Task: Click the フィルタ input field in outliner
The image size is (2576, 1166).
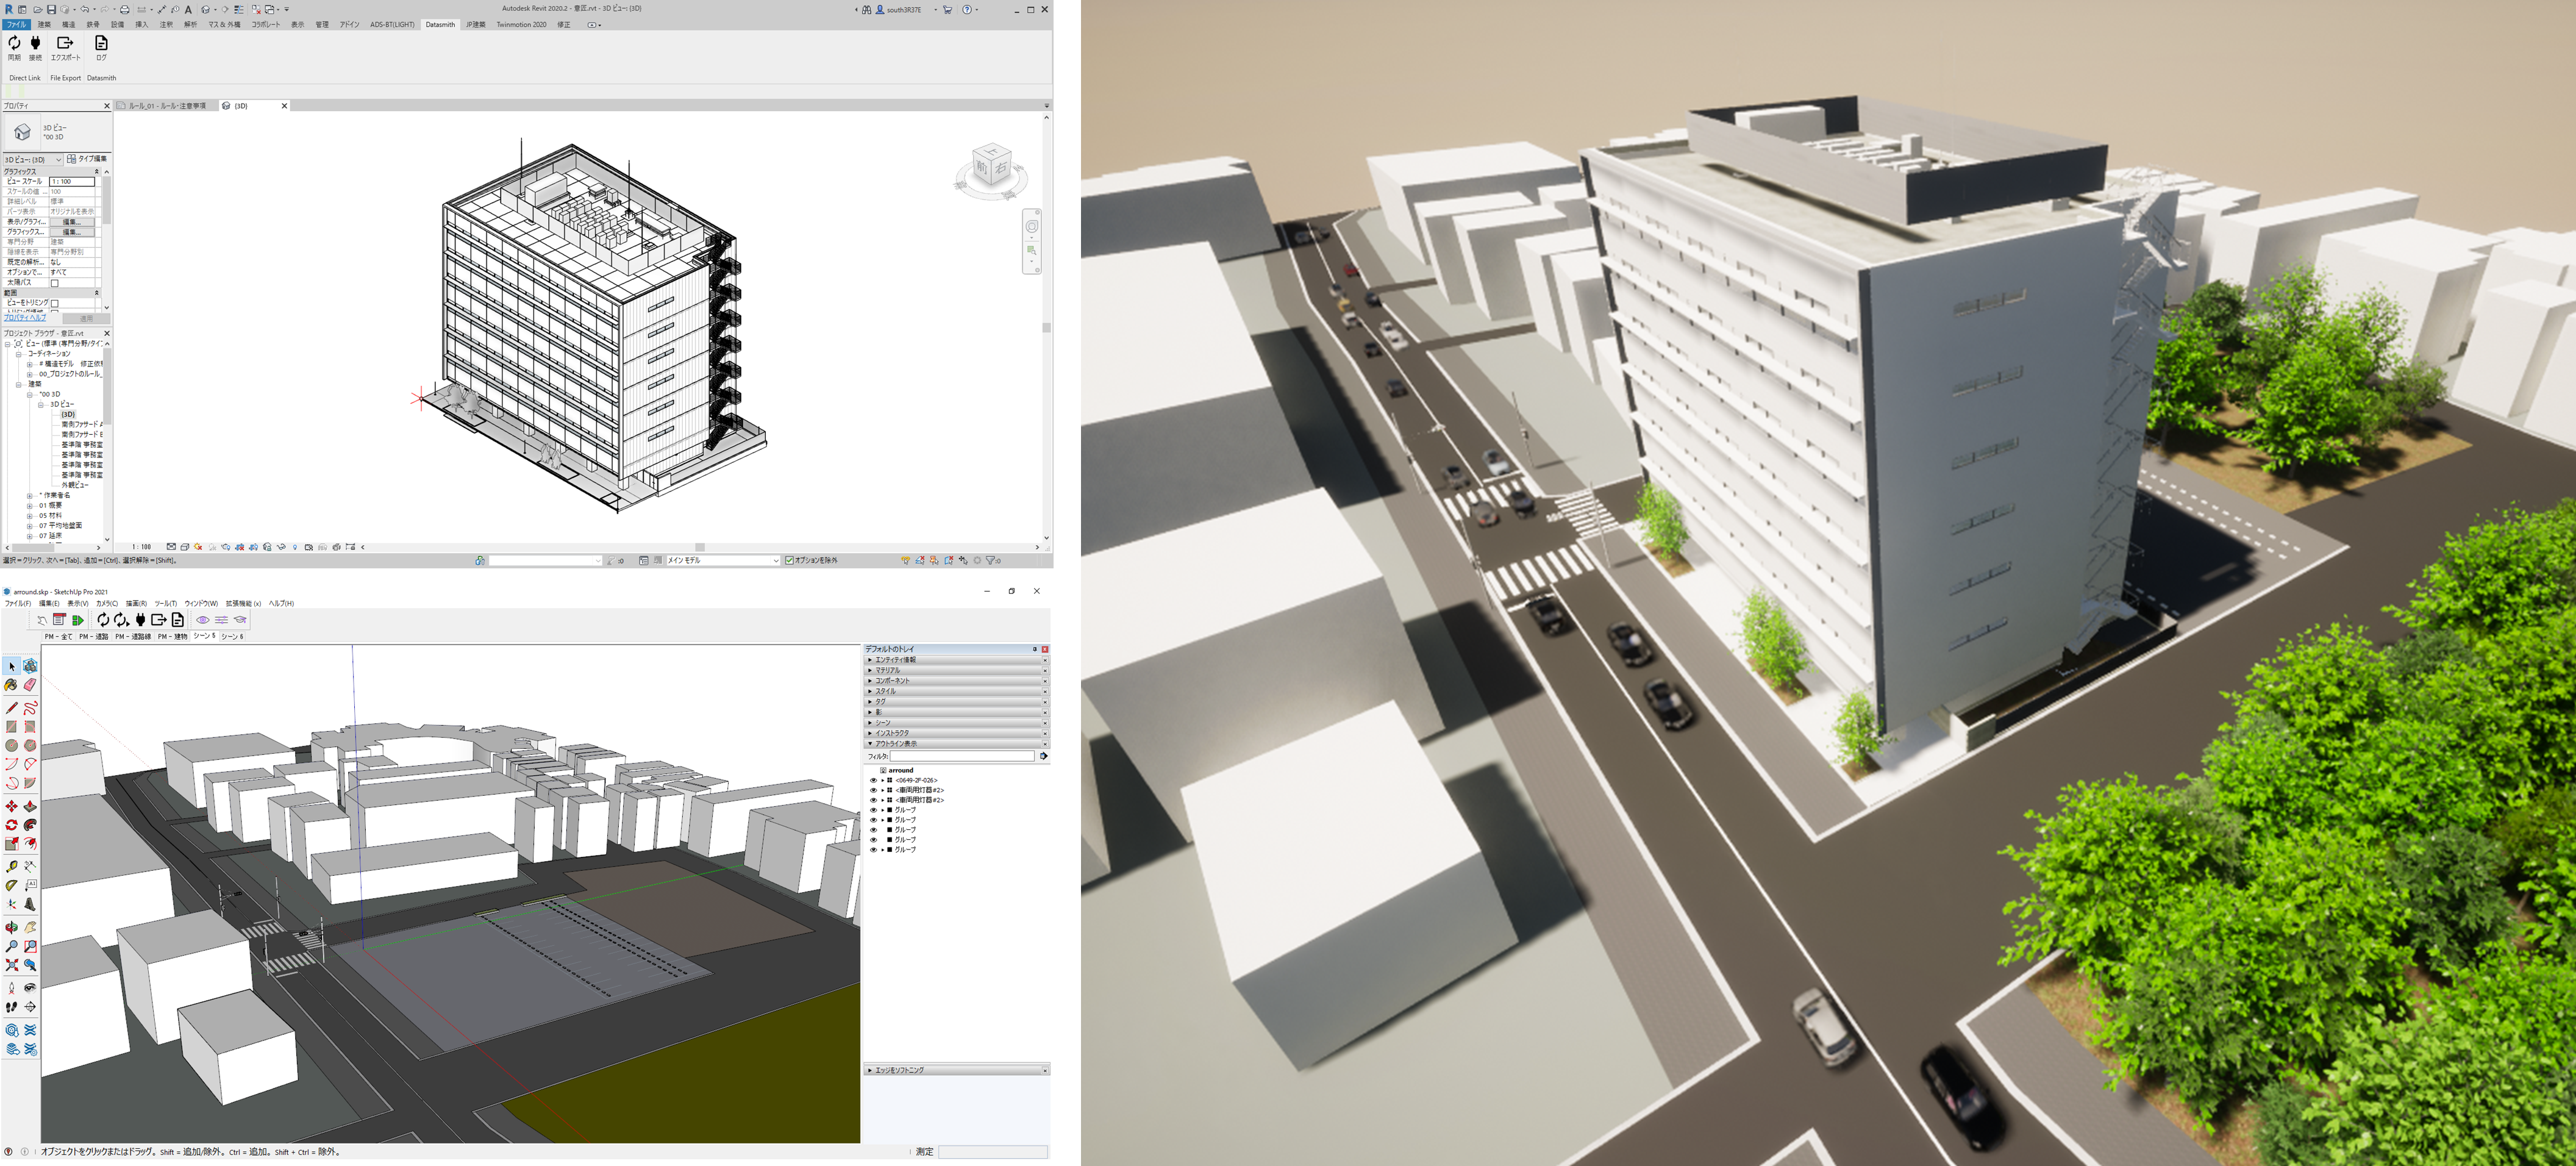Action: click(x=962, y=756)
